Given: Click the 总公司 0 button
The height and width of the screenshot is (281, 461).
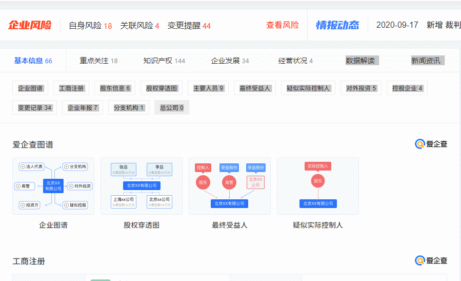Looking at the screenshot, I should pyautogui.click(x=172, y=108).
